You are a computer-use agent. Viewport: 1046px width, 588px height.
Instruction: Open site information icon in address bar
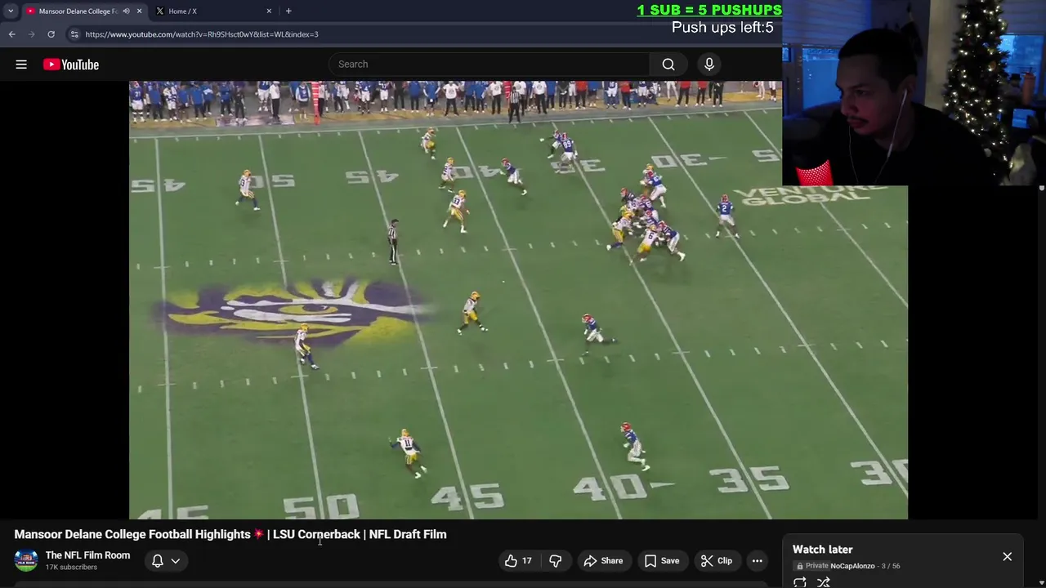(x=74, y=34)
